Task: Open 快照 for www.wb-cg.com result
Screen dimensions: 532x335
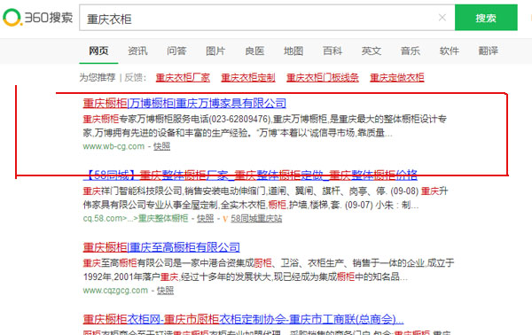Action: point(162,146)
